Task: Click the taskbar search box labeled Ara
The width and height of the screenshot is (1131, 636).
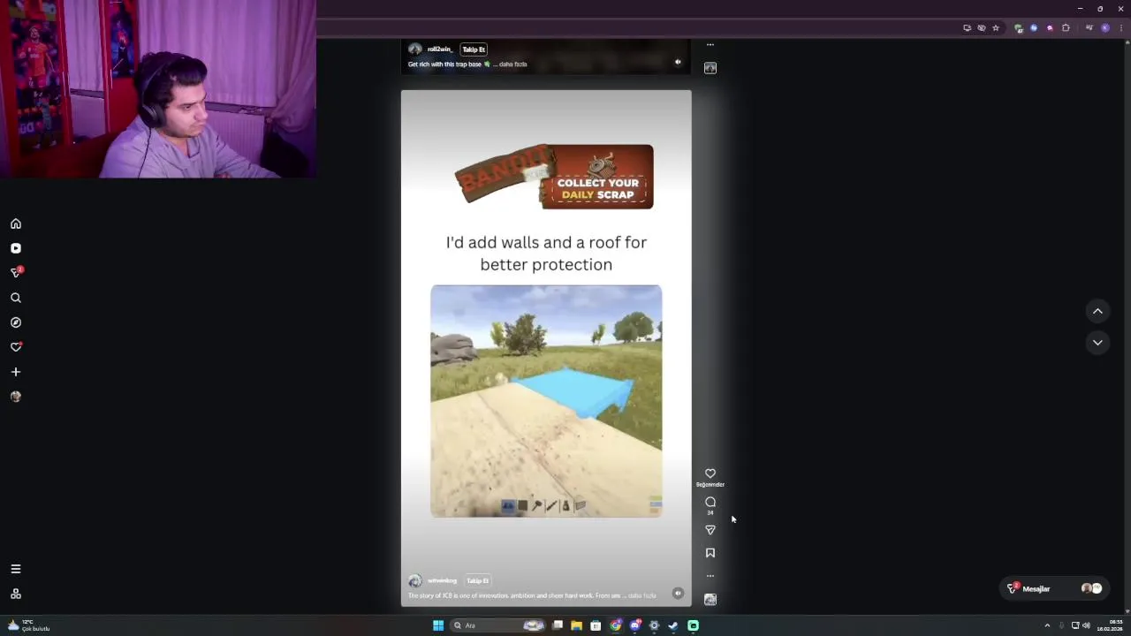Action: point(497,625)
